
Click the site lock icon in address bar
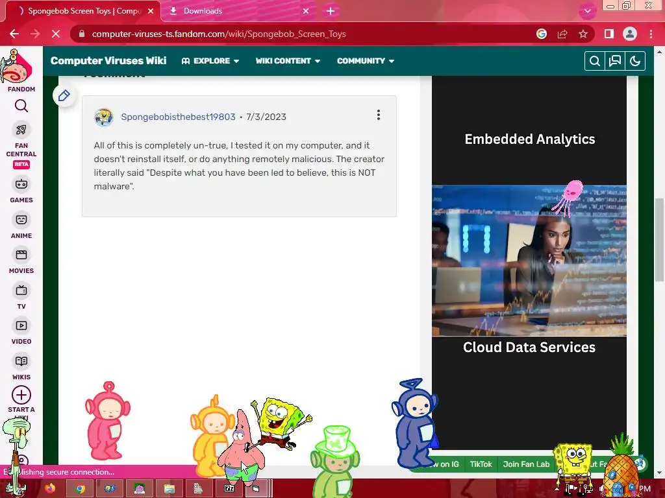[82, 34]
